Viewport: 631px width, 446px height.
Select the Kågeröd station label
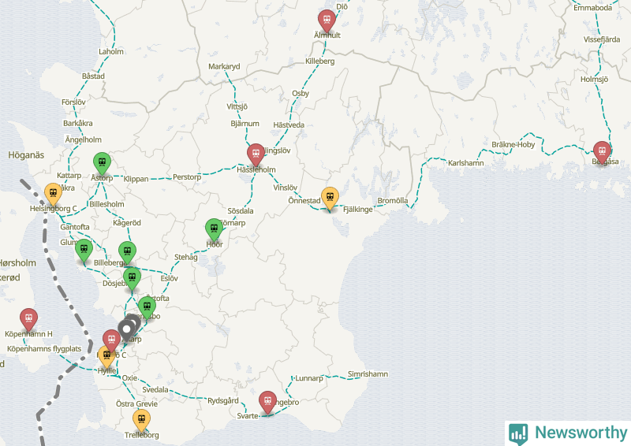[127, 223]
